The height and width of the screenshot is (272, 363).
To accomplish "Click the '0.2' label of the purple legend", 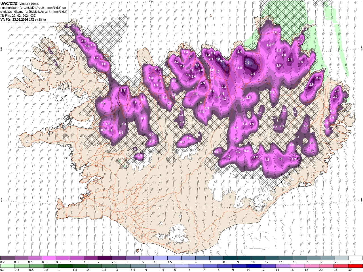I will (x=3, y=262).
